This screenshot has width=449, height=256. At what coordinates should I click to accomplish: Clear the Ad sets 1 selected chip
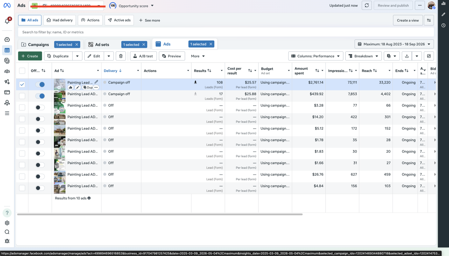(144, 45)
